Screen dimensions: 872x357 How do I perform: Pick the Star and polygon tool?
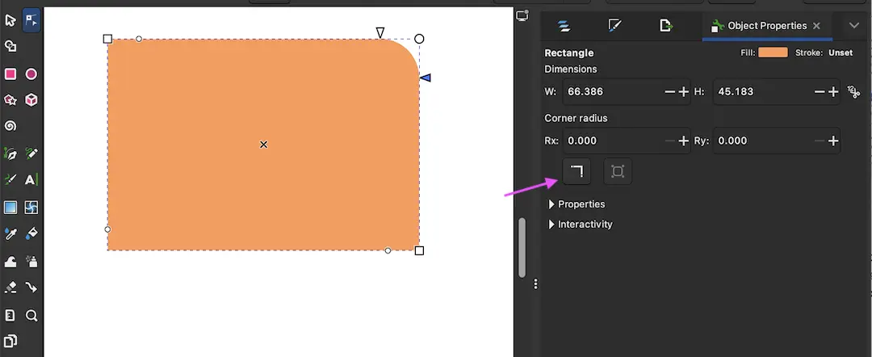[10, 99]
